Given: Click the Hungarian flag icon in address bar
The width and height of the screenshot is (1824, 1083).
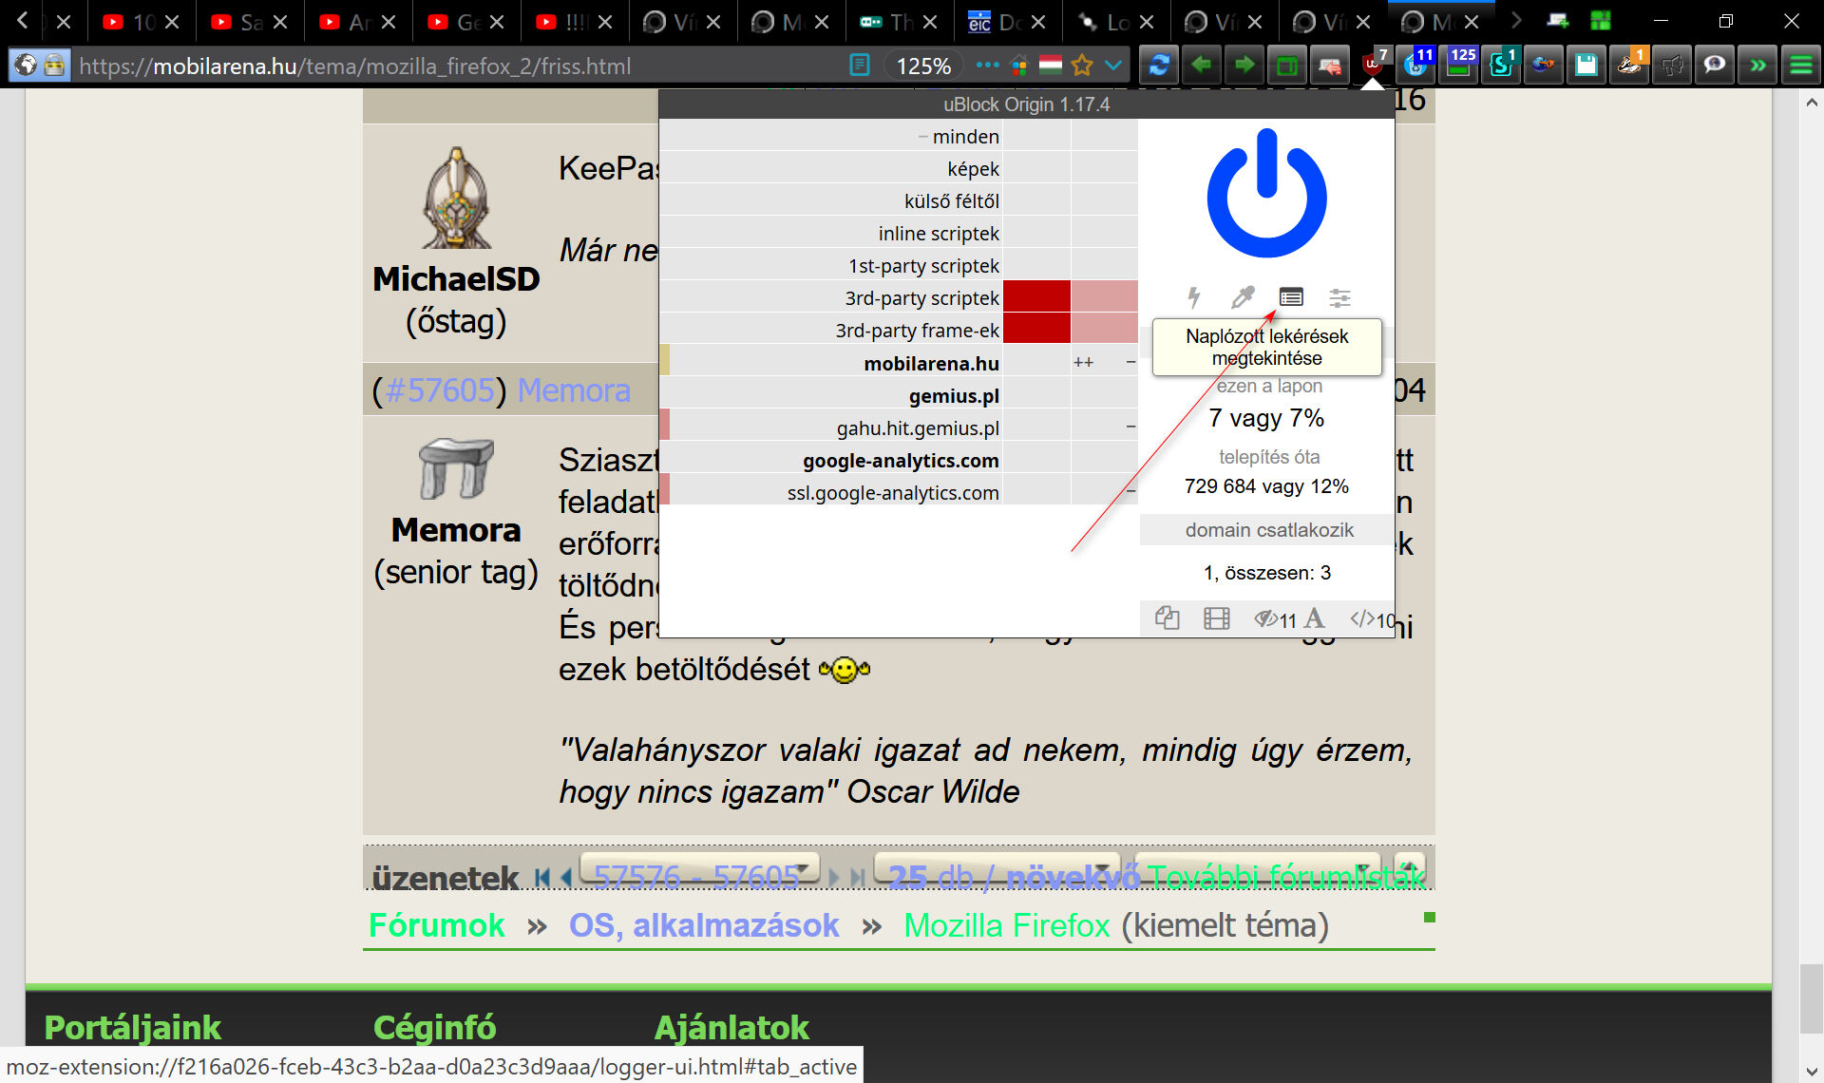Looking at the screenshot, I should 1050,66.
